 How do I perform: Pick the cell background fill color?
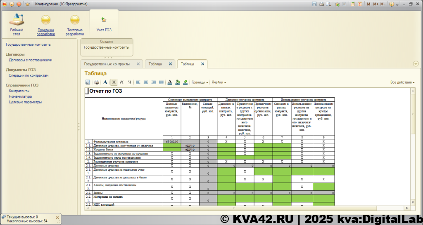(177, 82)
